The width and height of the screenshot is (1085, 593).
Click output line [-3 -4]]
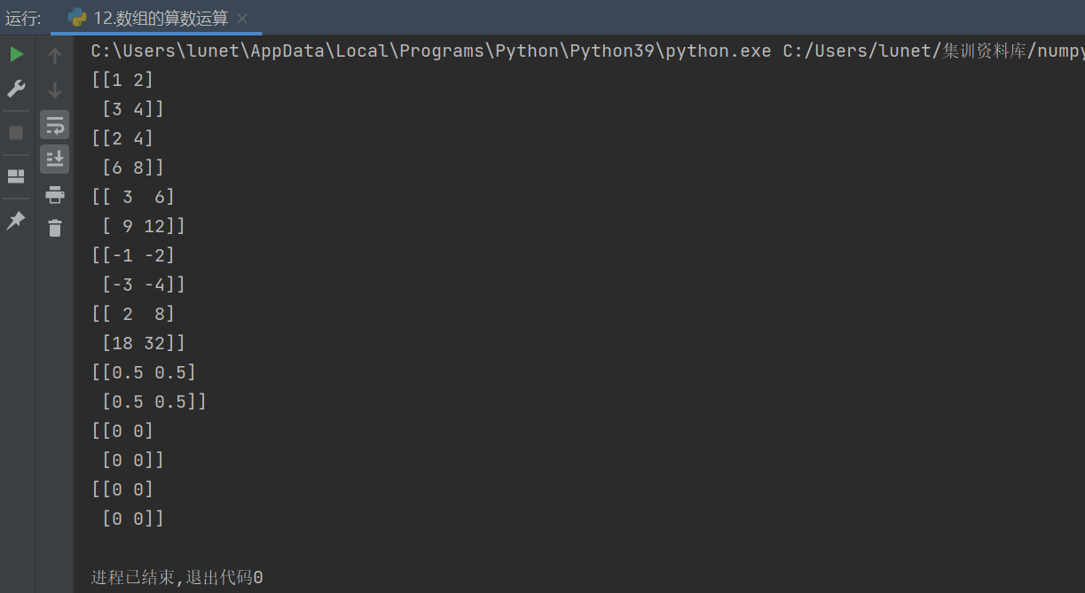coord(144,285)
